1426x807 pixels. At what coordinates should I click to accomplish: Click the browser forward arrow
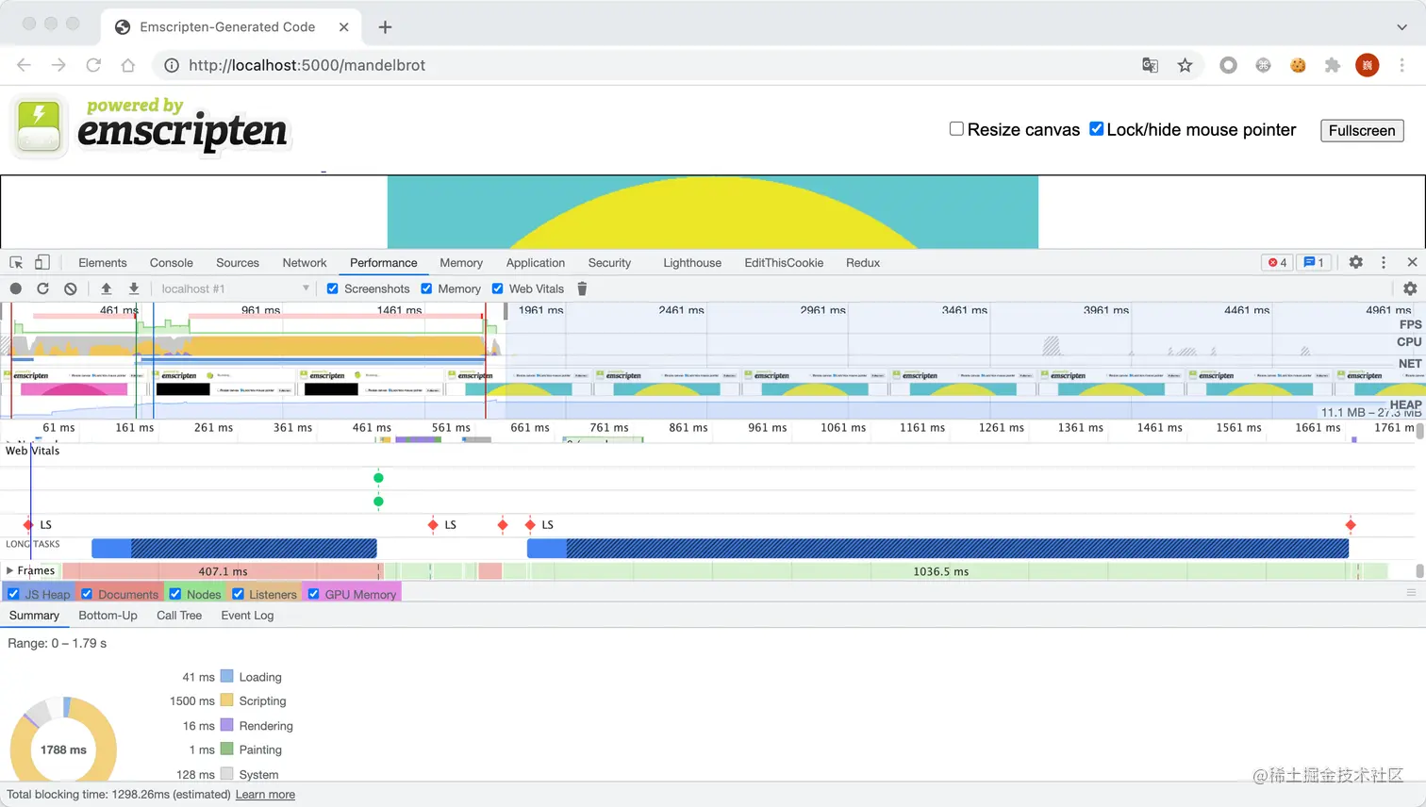(58, 65)
